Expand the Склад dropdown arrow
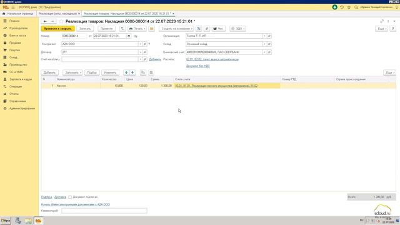This screenshot has width=400, height=225. (x=264, y=44)
